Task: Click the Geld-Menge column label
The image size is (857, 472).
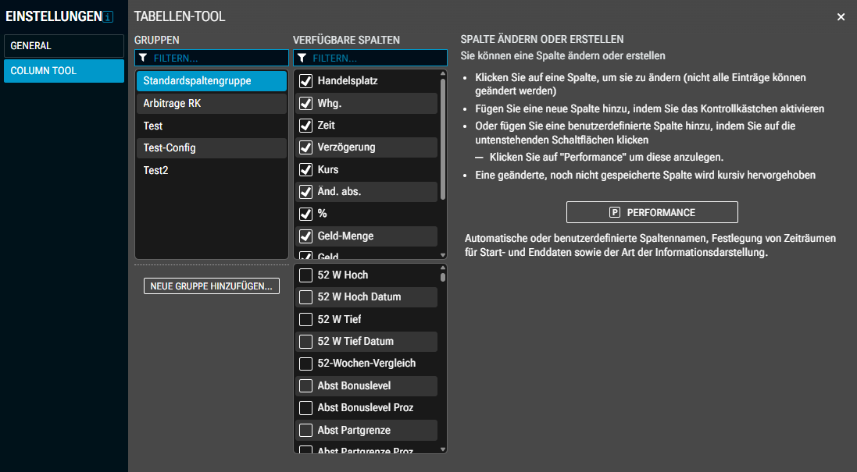Action: coord(345,236)
